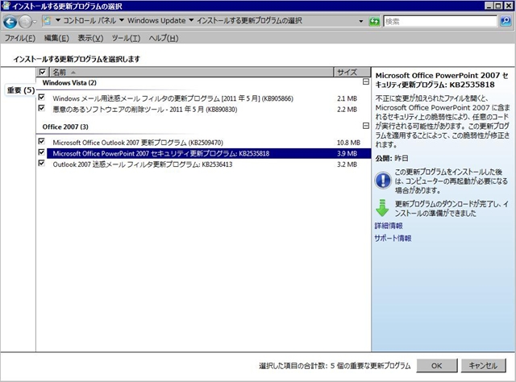Click the Control Panel address bar icon

(x=47, y=21)
